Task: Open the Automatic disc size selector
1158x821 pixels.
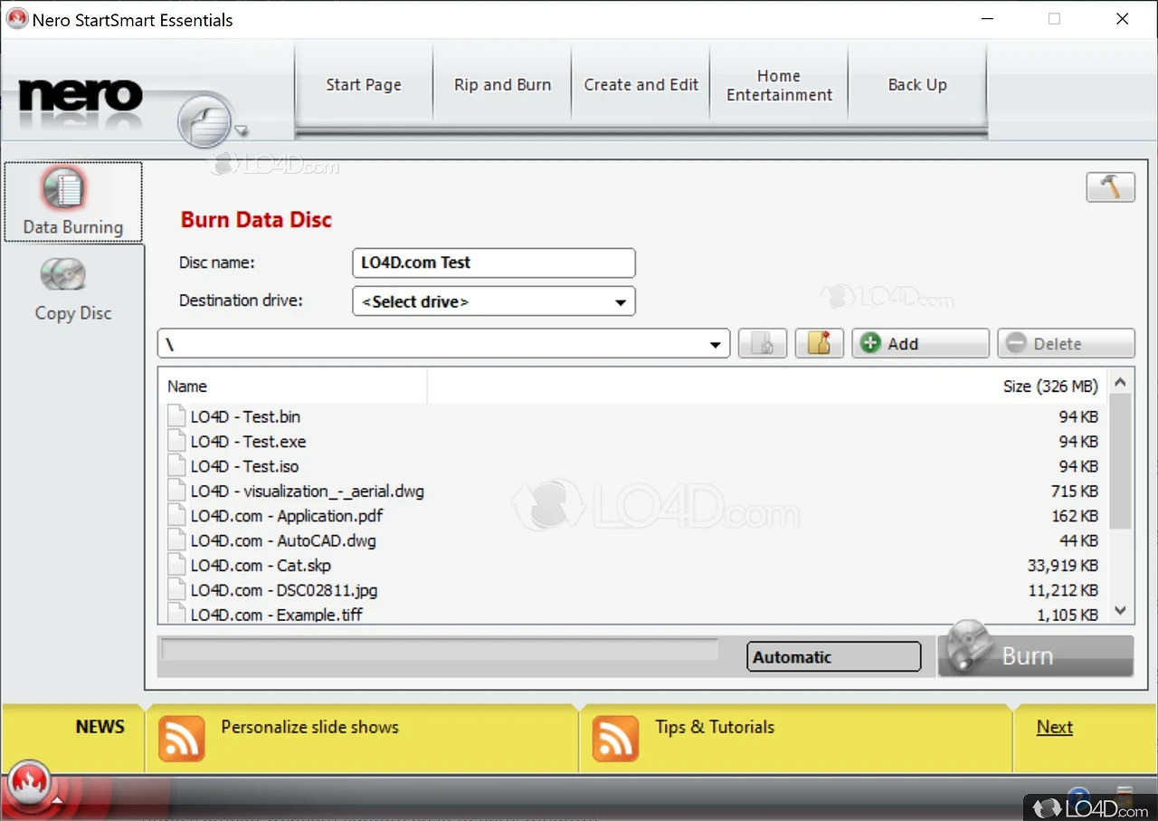Action: tap(834, 657)
